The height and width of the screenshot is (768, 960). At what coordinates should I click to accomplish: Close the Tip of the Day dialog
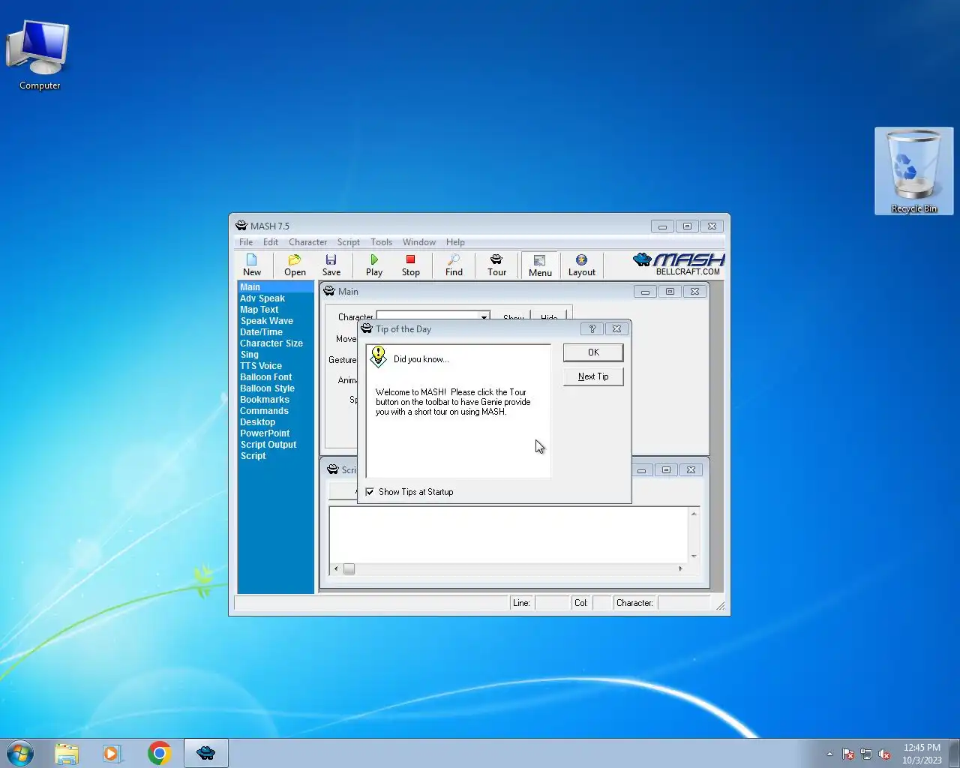point(616,328)
